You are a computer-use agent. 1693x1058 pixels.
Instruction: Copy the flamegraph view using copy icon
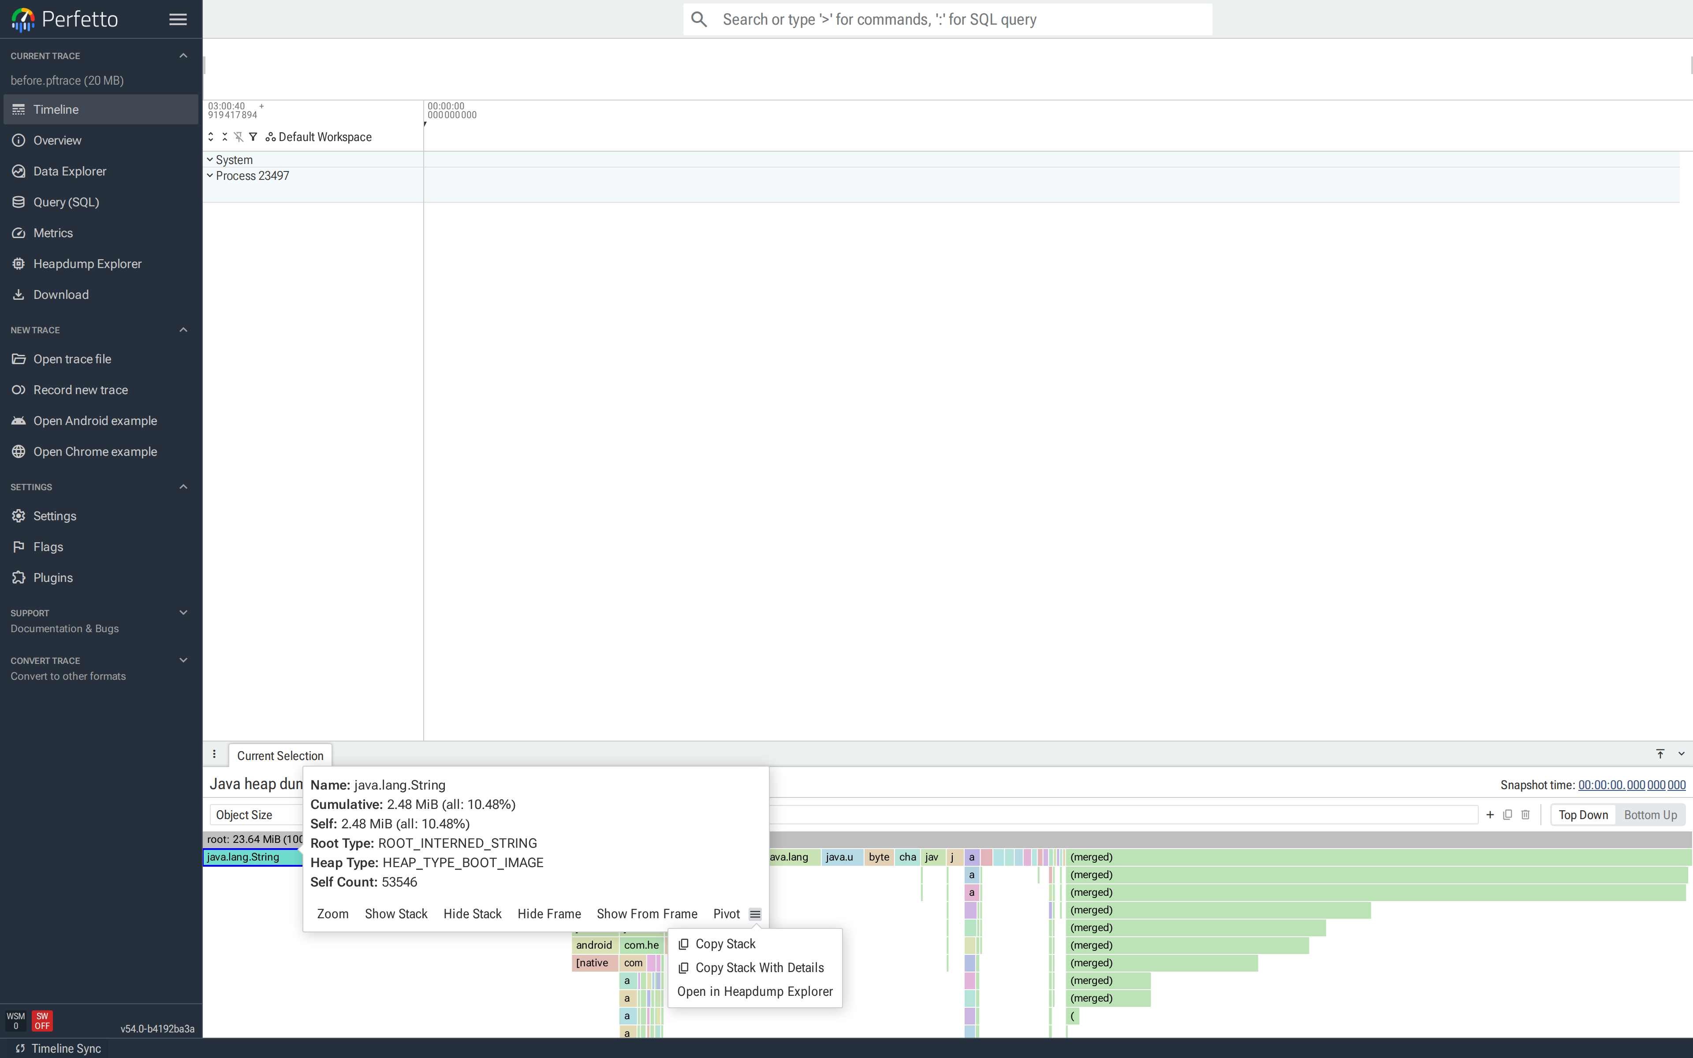tap(1508, 815)
